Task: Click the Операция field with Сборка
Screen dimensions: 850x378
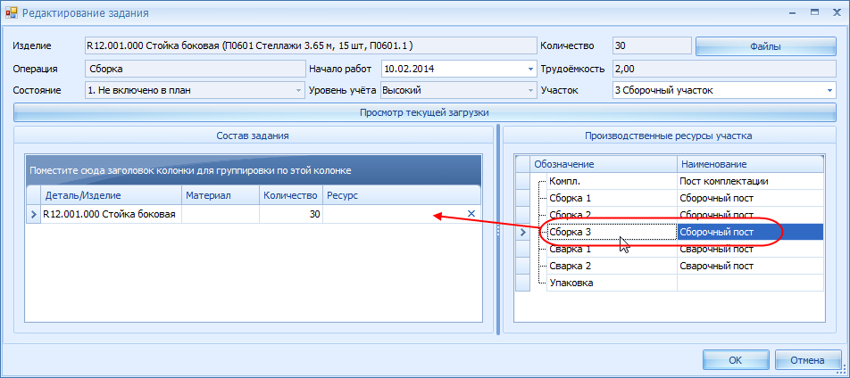Action: (196, 70)
